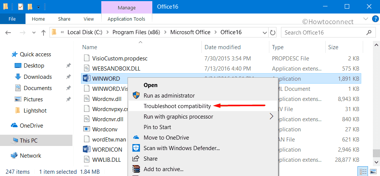Screen dimensions: 380x176
Task: Click the file list vertical scrollbar up arrow
Action: [376, 45]
